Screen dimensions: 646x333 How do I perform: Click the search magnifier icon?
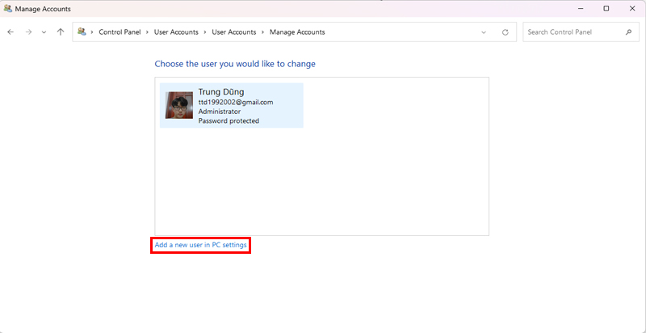tap(628, 32)
